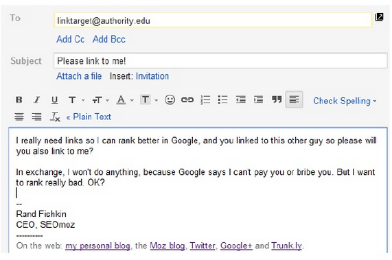392x260 pixels.
Task: Pop out the compose window
Action: [379, 17]
